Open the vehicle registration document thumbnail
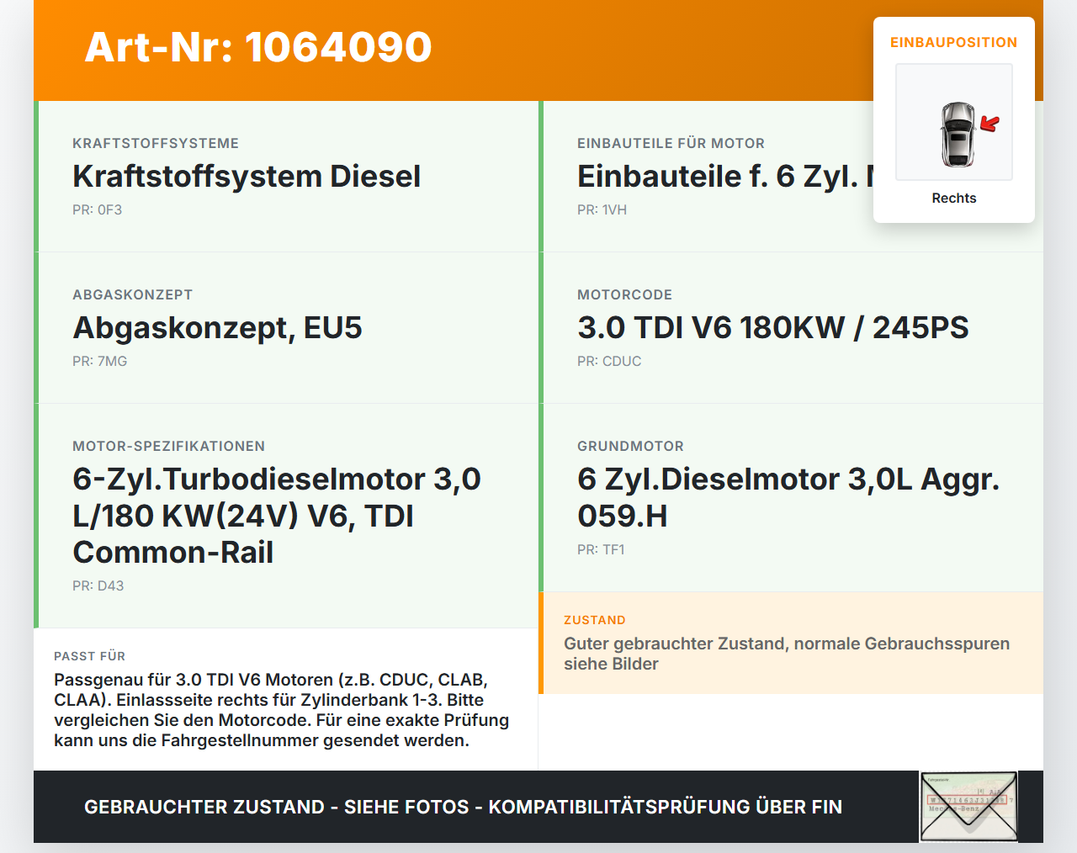Viewport: 1077px width, 853px height. [968, 807]
